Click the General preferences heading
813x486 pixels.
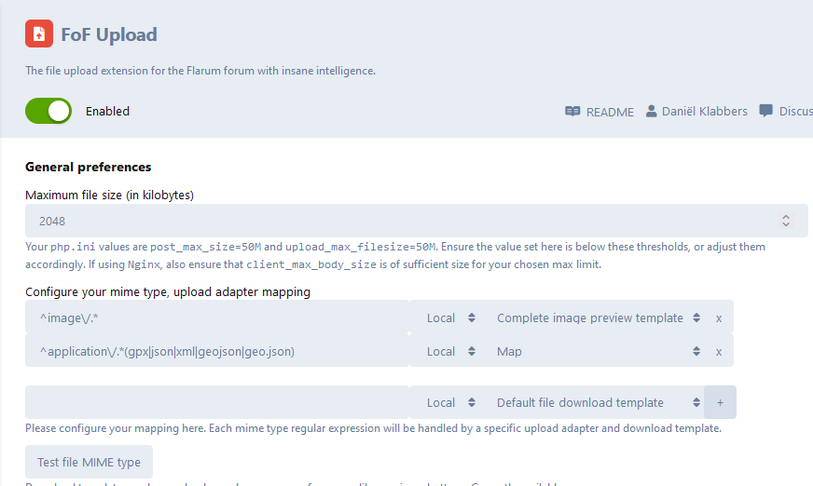tap(89, 167)
